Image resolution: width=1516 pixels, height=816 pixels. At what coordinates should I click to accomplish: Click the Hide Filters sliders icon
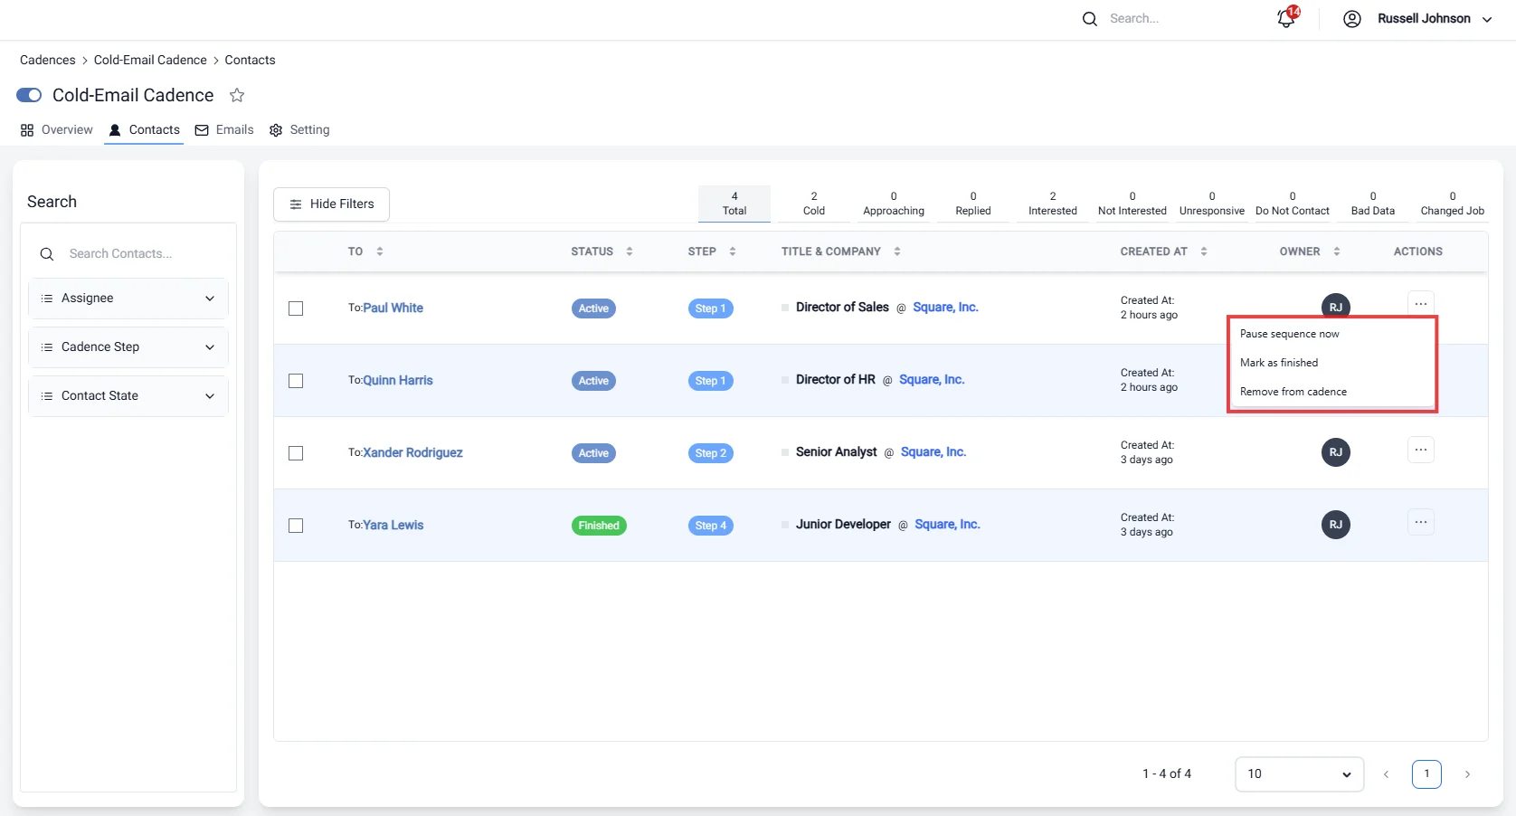pos(296,204)
